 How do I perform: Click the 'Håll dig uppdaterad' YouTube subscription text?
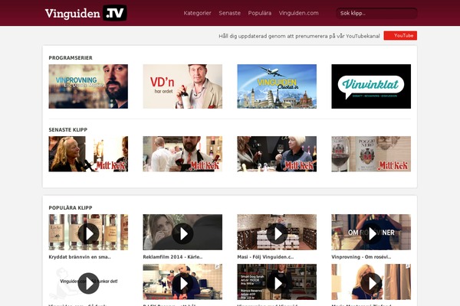[x=299, y=36]
